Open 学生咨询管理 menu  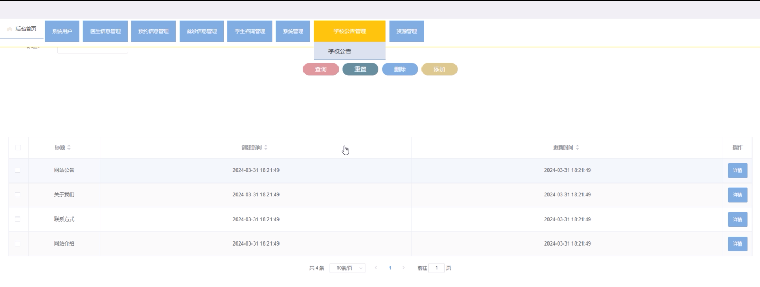[250, 31]
